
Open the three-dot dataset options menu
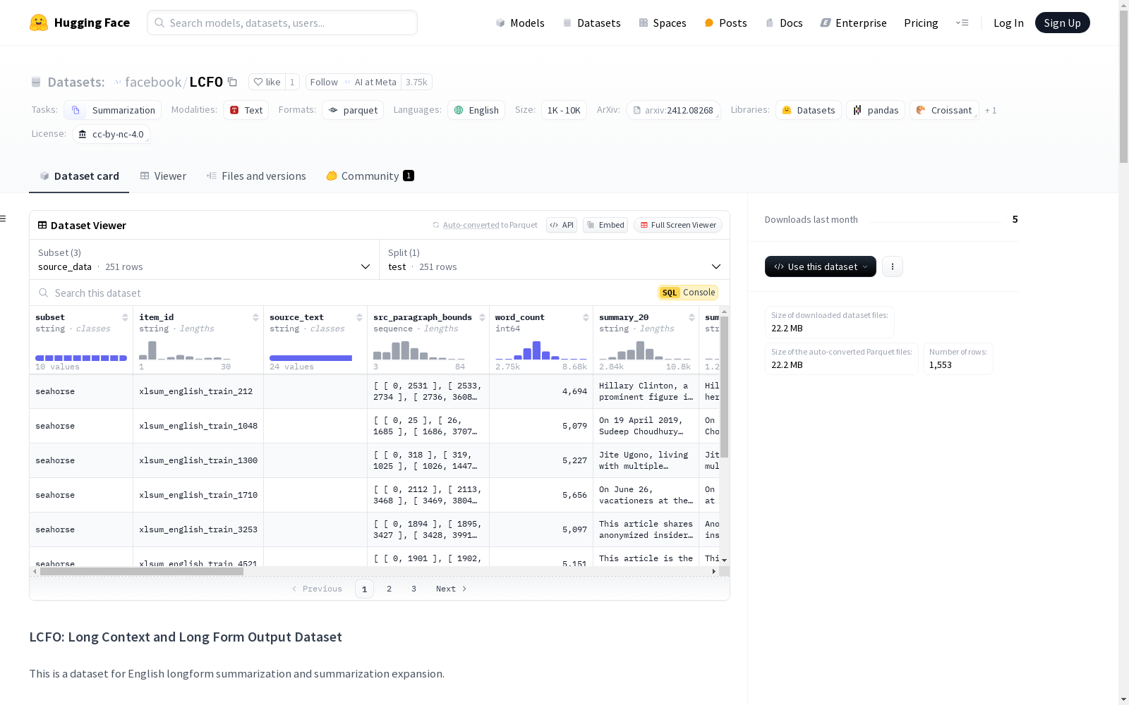[893, 266]
